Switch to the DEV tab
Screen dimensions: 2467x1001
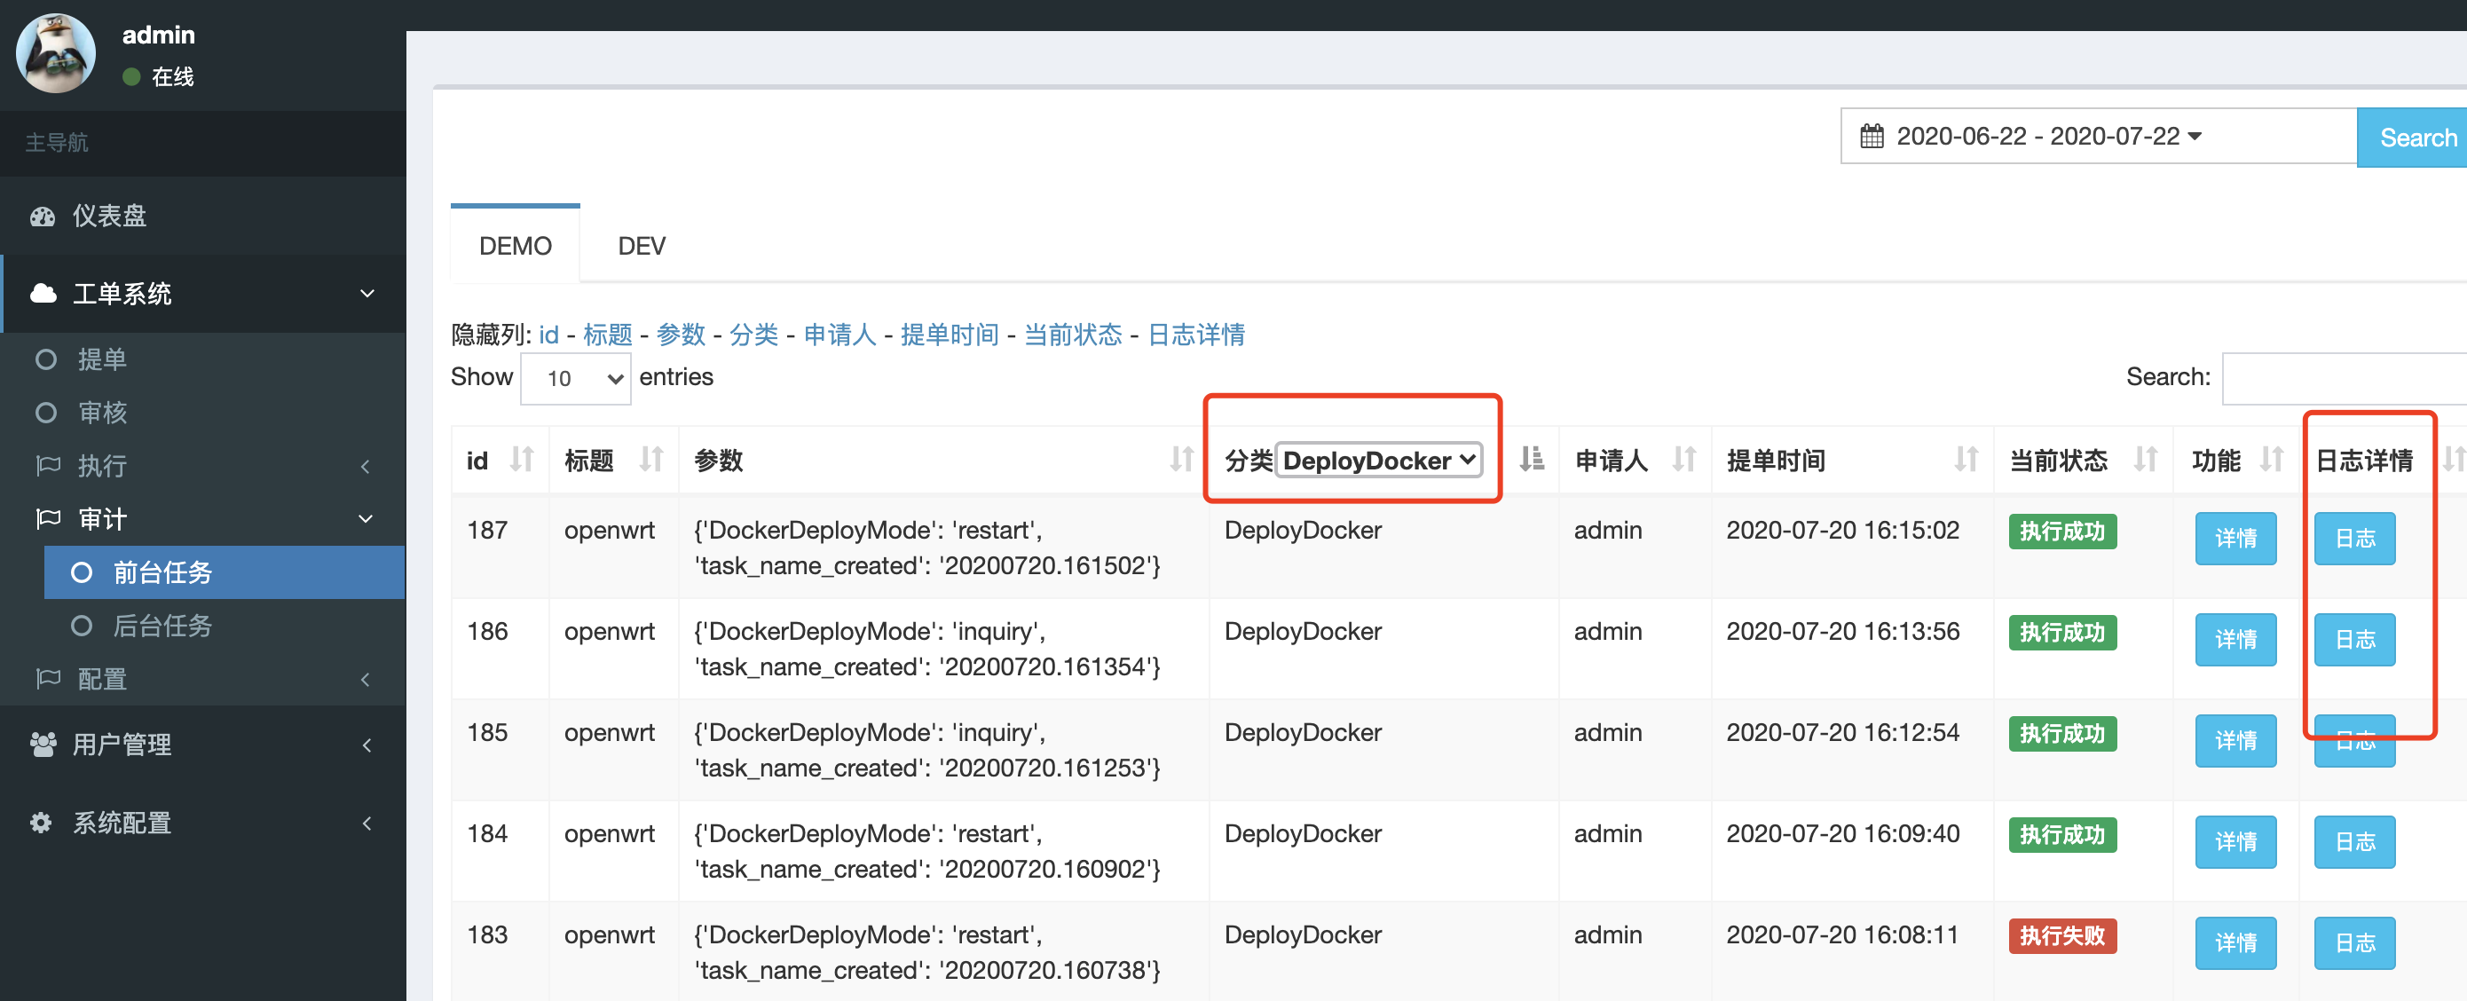(642, 246)
